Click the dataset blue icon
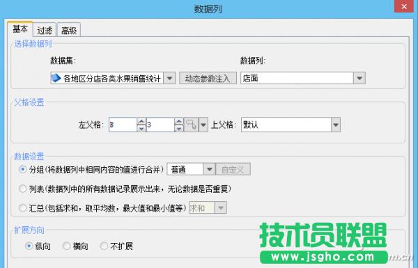The image size is (418, 268). click(x=56, y=78)
